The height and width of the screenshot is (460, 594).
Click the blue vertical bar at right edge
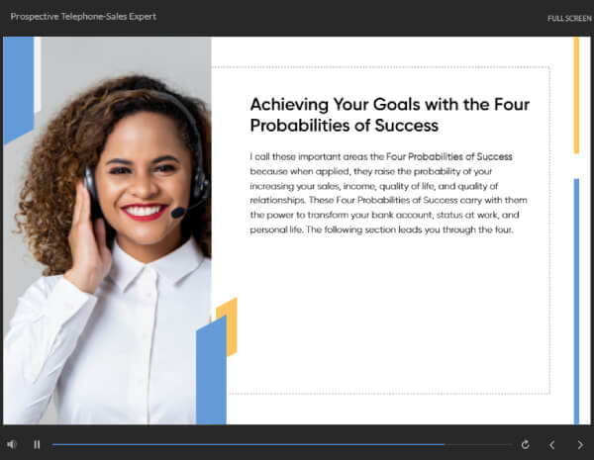click(x=576, y=302)
